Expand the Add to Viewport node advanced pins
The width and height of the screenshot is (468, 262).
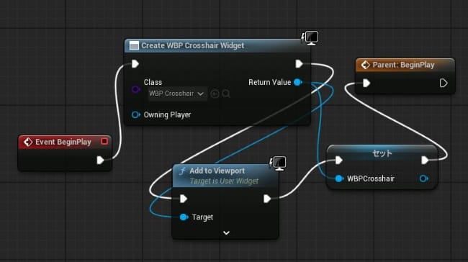click(x=226, y=232)
